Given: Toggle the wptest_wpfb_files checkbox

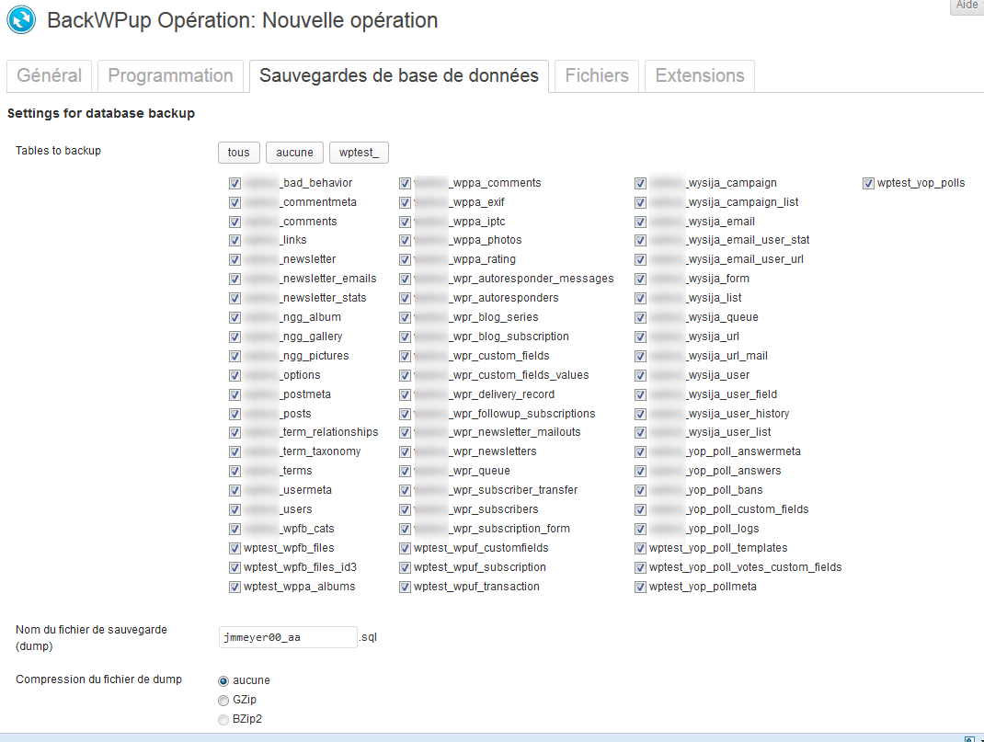Looking at the screenshot, I should (235, 549).
